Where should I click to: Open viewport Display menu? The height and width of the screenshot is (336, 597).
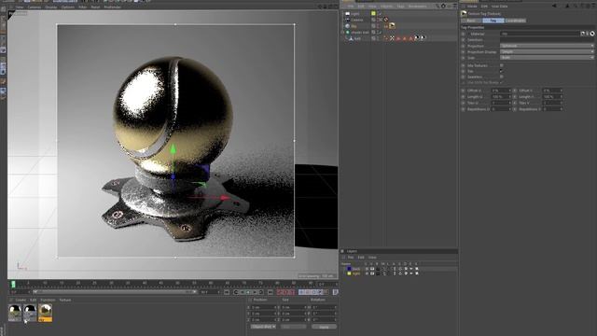pos(51,7)
